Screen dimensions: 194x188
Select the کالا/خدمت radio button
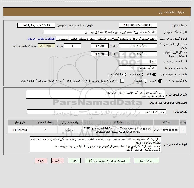coord(124,74)
